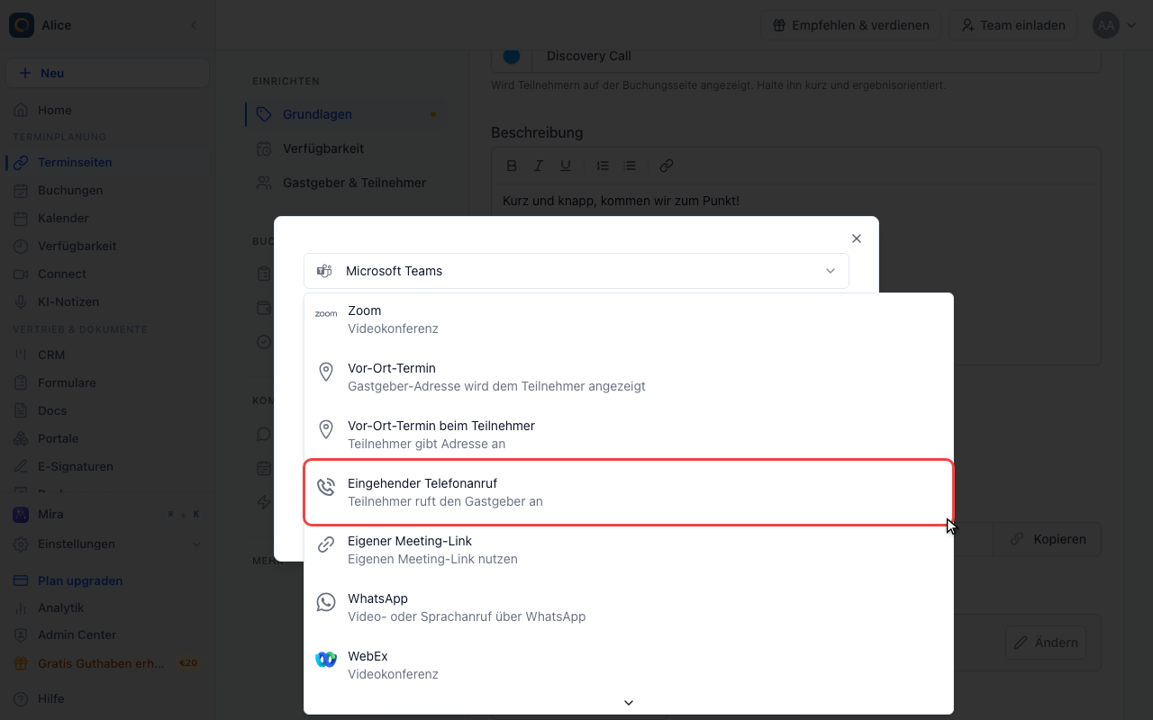Click the AA profile avatar

(x=1106, y=25)
